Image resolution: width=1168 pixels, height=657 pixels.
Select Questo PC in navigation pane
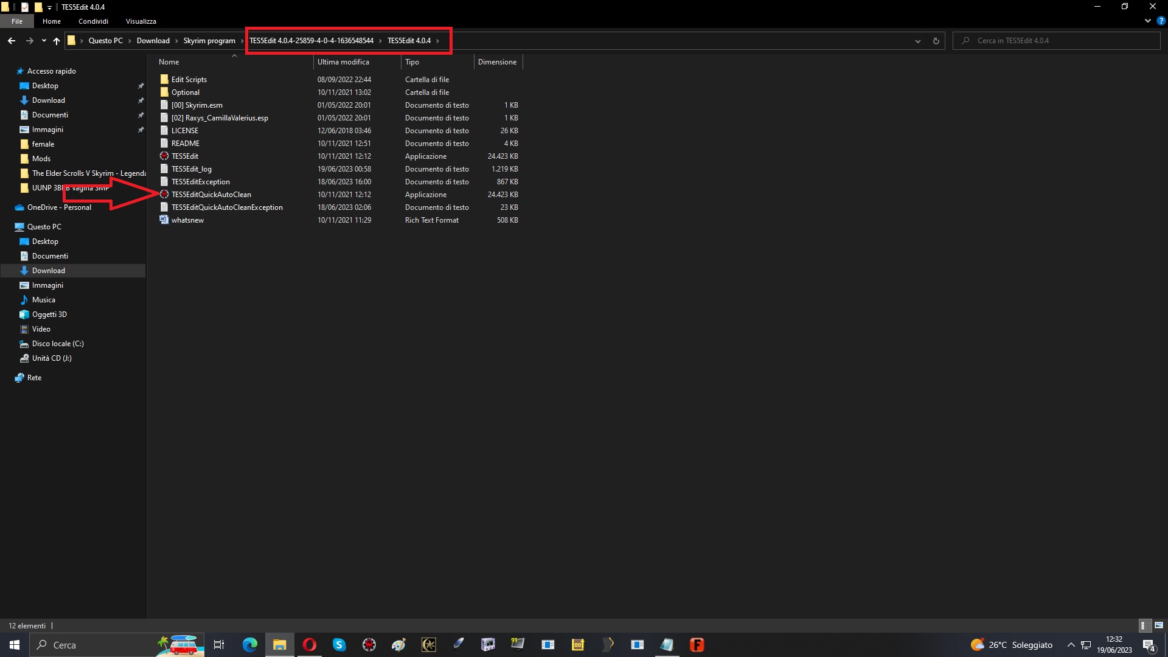pyautogui.click(x=44, y=227)
